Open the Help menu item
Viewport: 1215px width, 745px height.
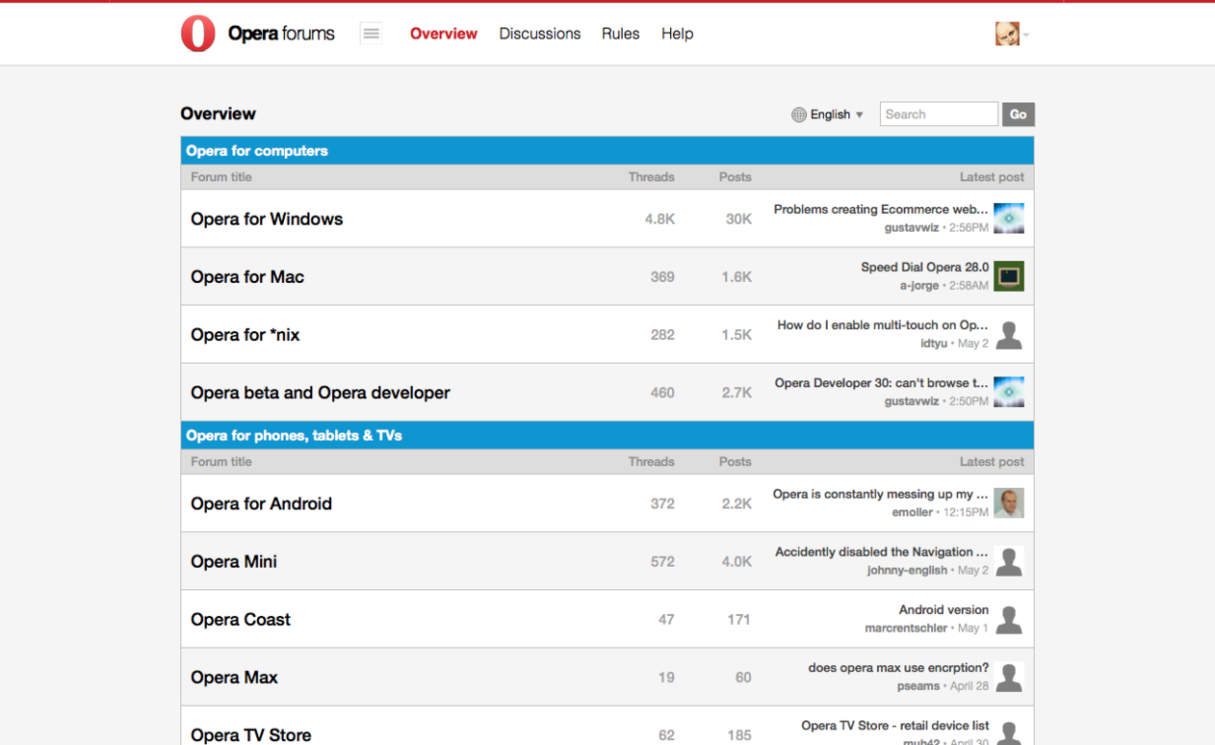pyautogui.click(x=678, y=34)
